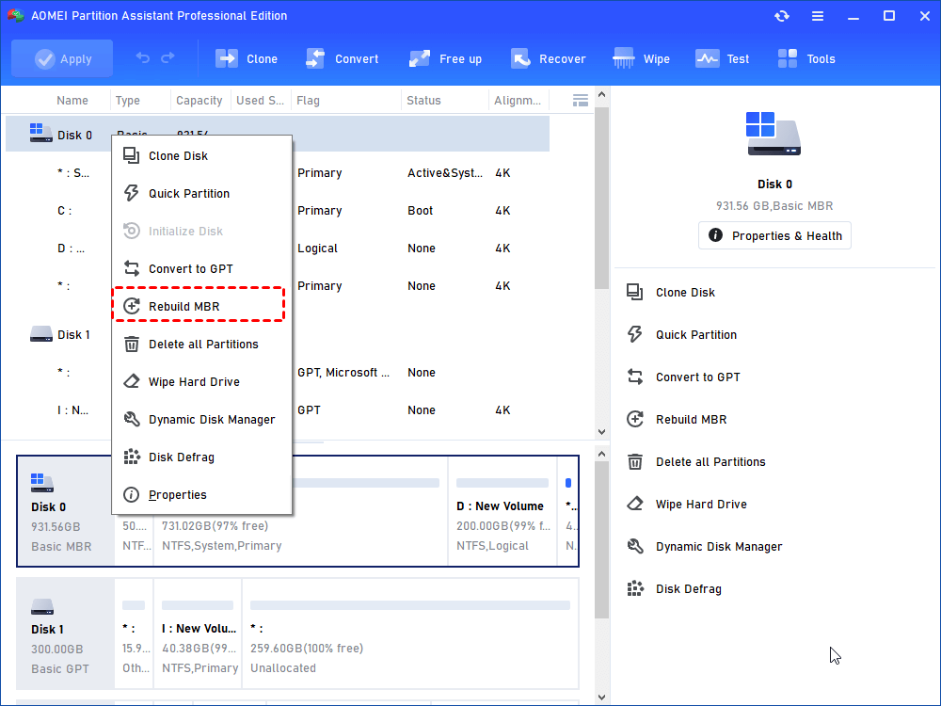
Task: Sort by the Status column header
Action: (423, 101)
